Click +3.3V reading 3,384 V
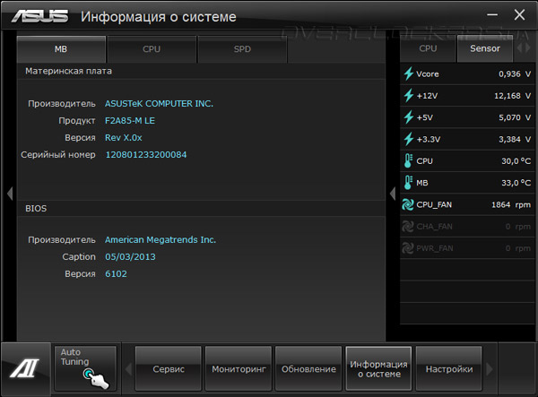 pyautogui.click(x=515, y=139)
